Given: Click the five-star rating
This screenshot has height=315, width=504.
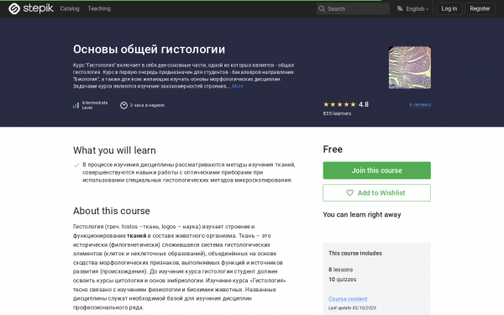Looking at the screenshot, I should click(x=339, y=104).
